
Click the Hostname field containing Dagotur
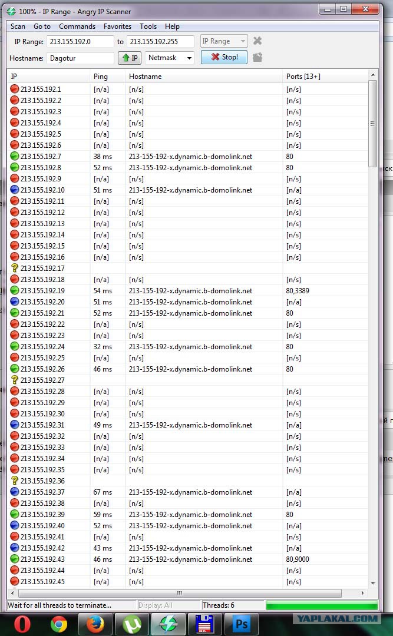click(80, 58)
